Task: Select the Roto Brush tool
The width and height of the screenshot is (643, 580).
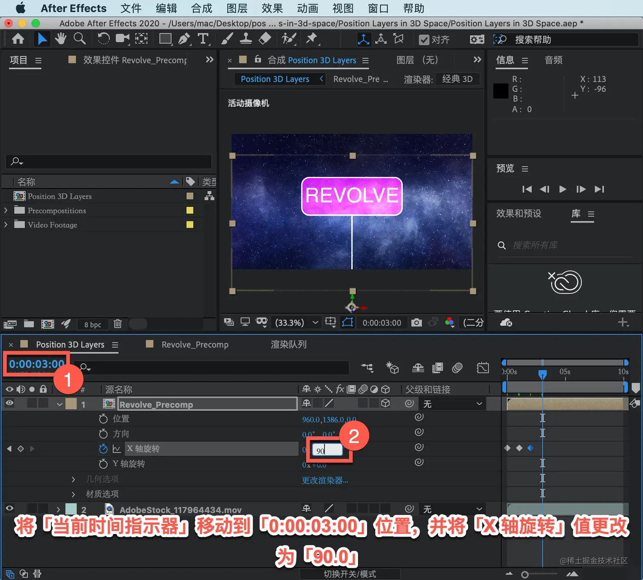Action: (x=289, y=39)
